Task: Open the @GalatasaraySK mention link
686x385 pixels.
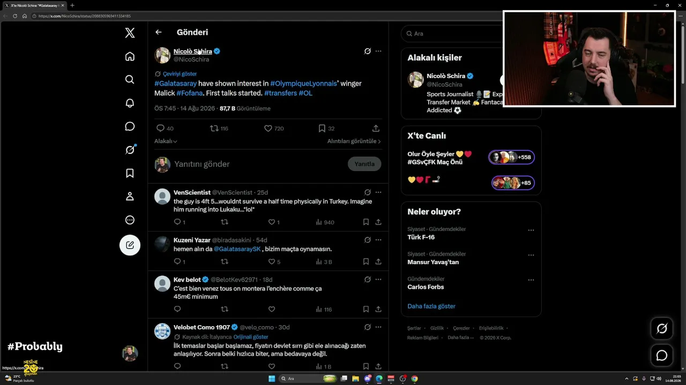Action: click(x=237, y=249)
